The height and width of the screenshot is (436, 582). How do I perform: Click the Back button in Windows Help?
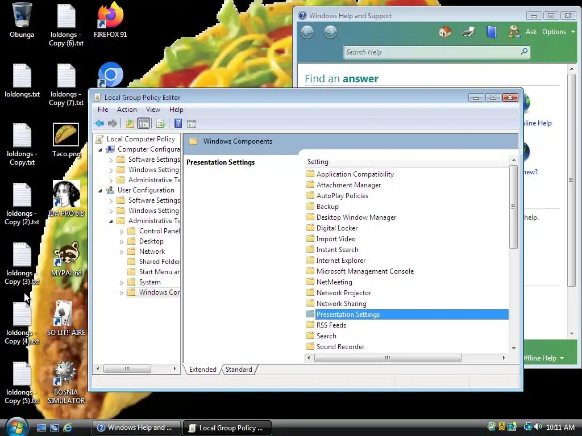tap(307, 32)
